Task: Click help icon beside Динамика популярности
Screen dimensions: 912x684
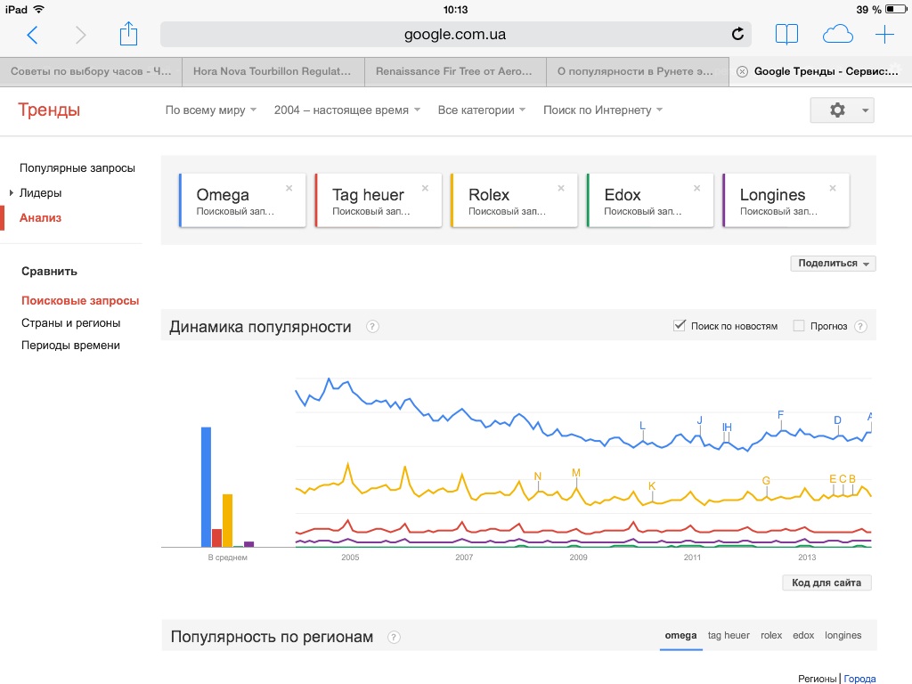Action: (x=372, y=327)
